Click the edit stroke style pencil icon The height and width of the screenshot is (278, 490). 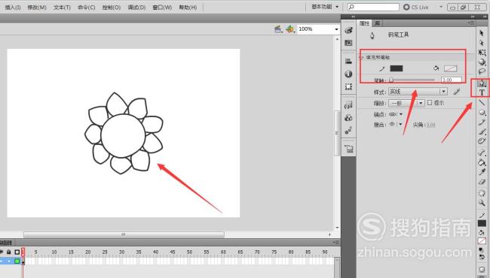pyautogui.click(x=457, y=92)
